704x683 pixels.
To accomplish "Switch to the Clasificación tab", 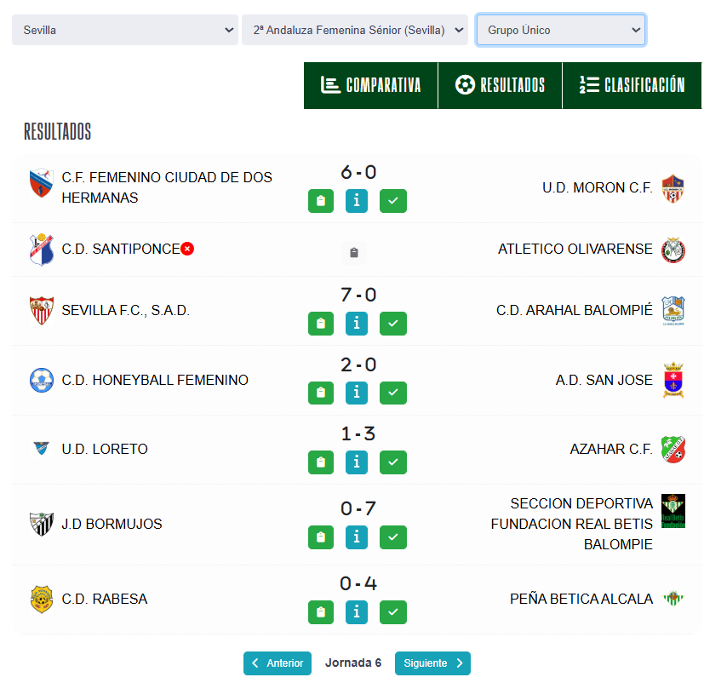I will 632,85.
